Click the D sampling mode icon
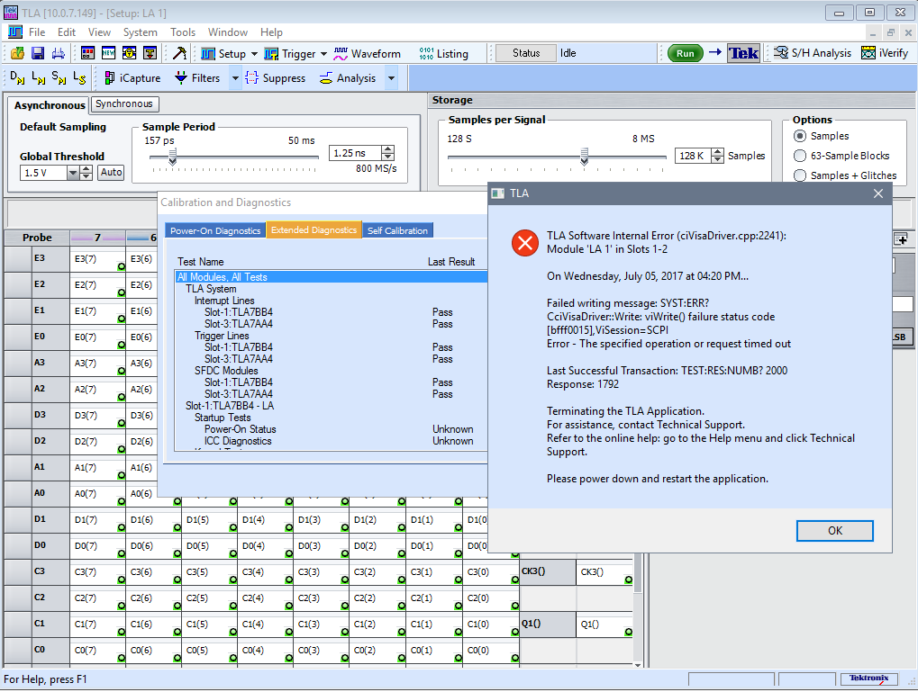This screenshot has height=692, width=918. click(x=17, y=77)
